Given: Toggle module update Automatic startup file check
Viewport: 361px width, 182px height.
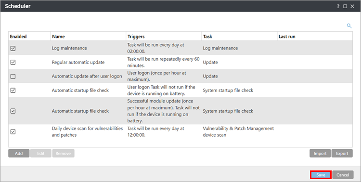Looking at the screenshot, I should [13, 111].
